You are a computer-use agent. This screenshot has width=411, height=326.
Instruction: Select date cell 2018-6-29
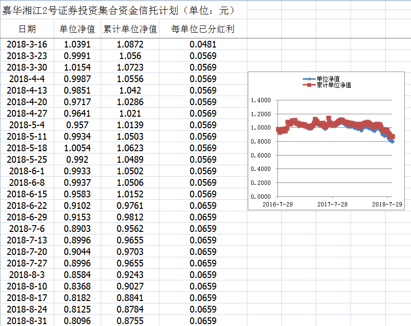(27, 217)
